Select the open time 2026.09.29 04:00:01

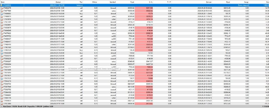click(57, 92)
